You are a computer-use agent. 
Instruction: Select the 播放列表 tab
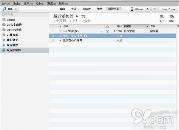click(114, 9)
